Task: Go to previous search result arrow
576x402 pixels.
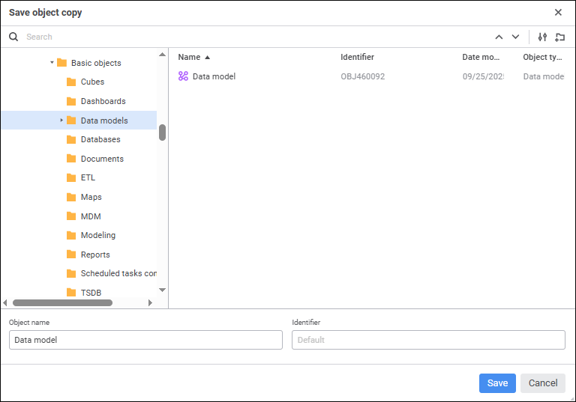Action: 499,37
